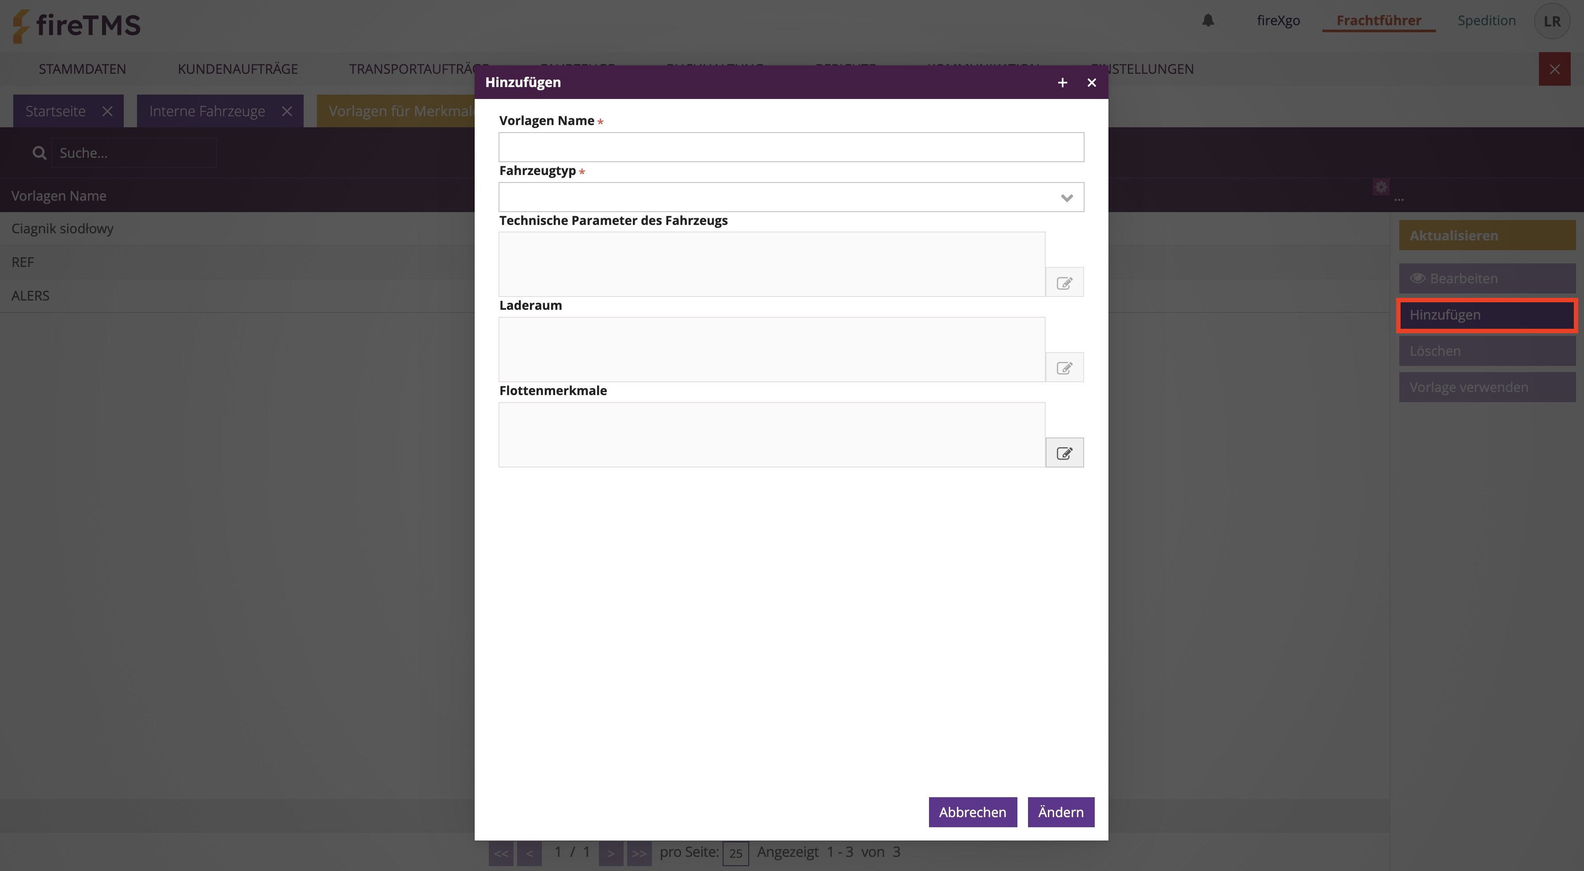Close the Hinzufügen dialog with X
This screenshot has height=871, width=1584.
pyautogui.click(x=1092, y=82)
